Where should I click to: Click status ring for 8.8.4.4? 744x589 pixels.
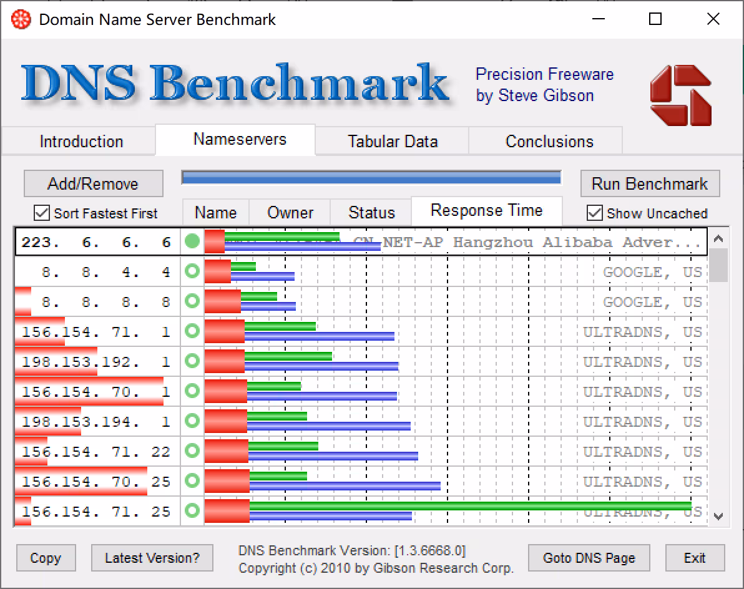coord(192,271)
